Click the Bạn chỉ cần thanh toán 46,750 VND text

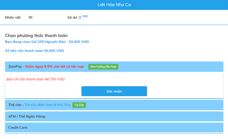(x=35, y=79)
